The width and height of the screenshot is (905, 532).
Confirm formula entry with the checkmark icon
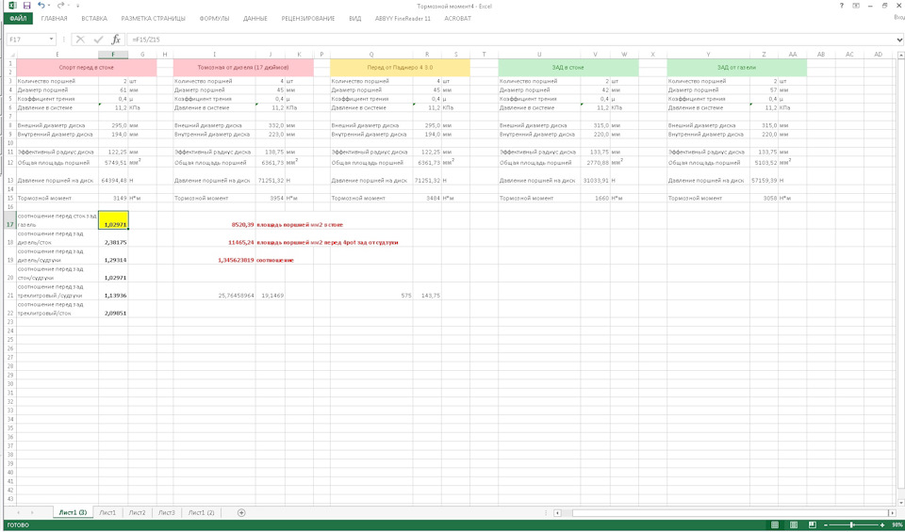click(x=98, y=40)
